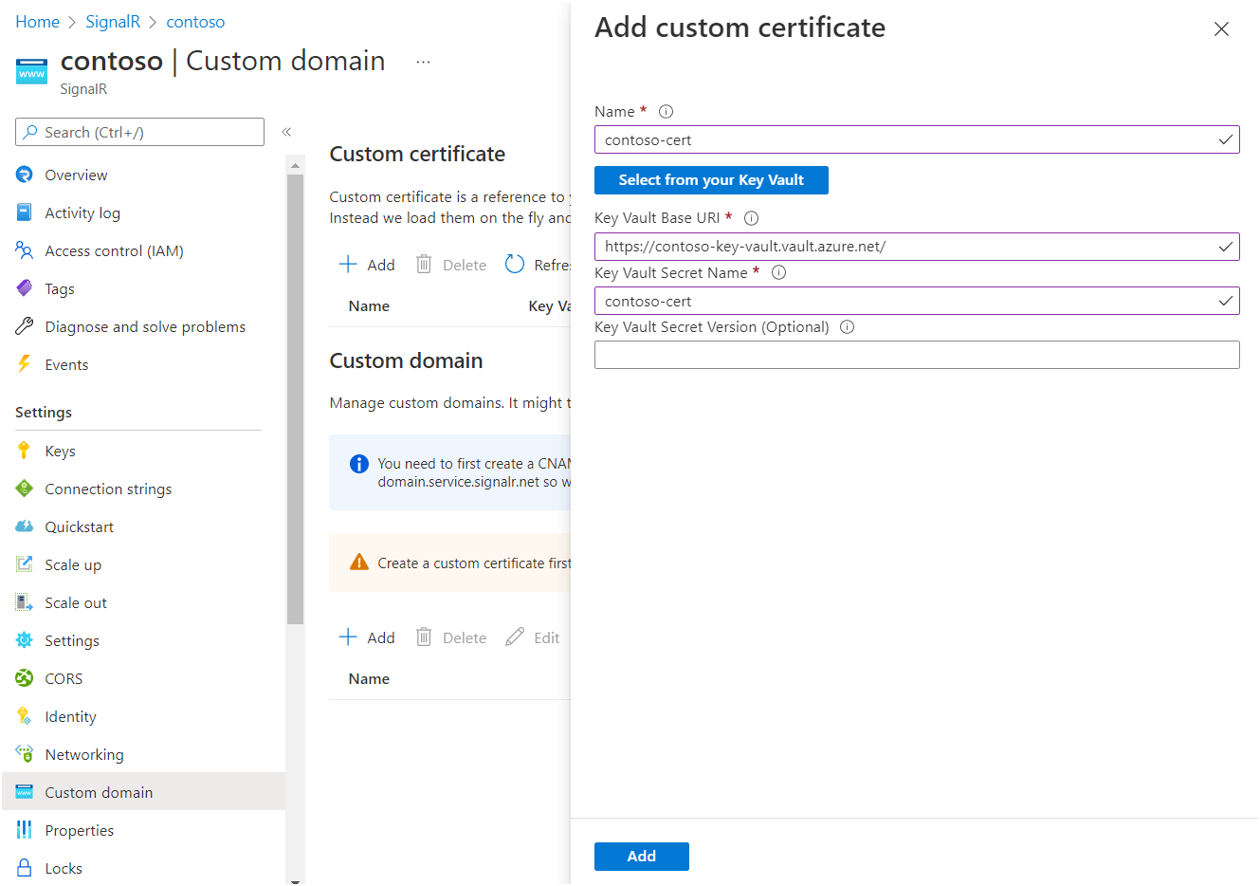Click the Identity sidebar icon

click(x=26, y=715)
